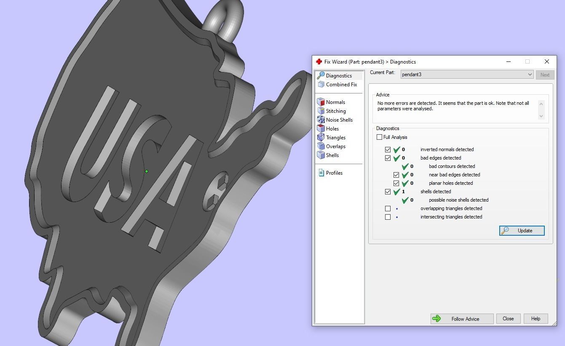The width and height of the screenshot is (565, 346).
Task: Switch to the Combined Fix page
Action: pyautogui.click(x=341, y=85)
